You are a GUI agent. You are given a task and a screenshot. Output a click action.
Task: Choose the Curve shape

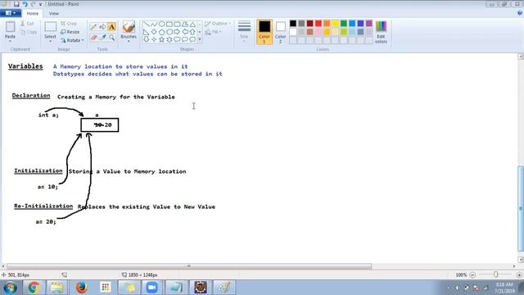pos(154,25)
